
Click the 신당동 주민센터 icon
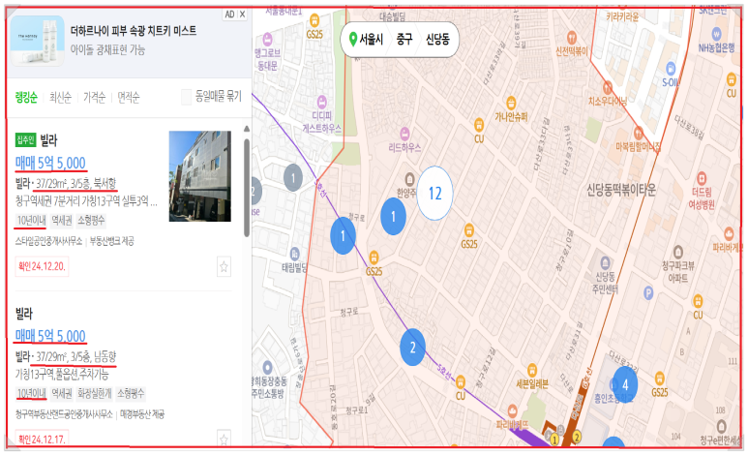[606, 262]
